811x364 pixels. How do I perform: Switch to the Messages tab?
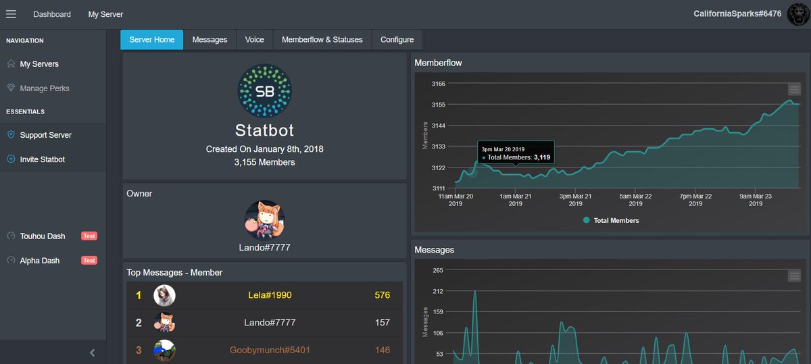point(210,40)
